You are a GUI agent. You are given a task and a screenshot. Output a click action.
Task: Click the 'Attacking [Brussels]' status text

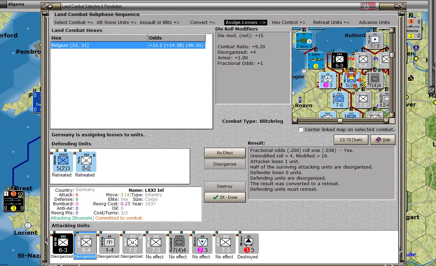[72, 218]
